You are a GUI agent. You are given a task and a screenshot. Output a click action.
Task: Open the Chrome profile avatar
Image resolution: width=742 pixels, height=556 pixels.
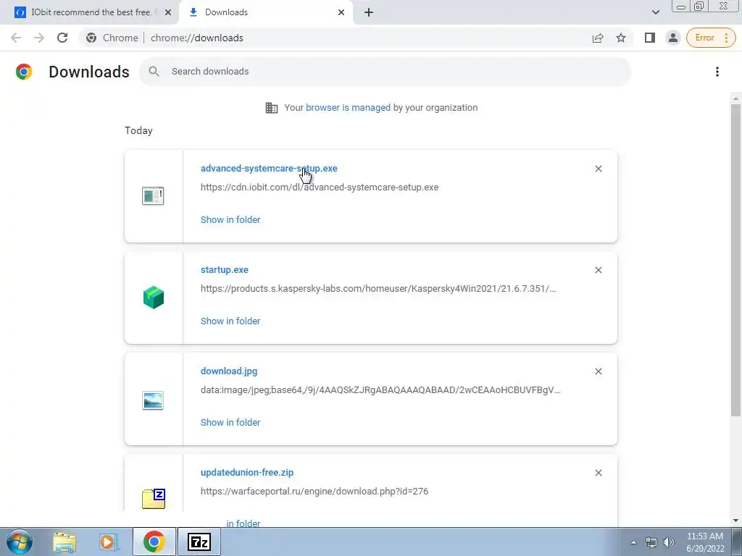(673, 38)
